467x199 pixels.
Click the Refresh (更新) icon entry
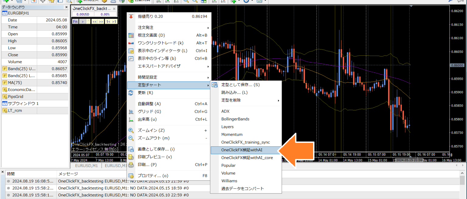(131, 93)
